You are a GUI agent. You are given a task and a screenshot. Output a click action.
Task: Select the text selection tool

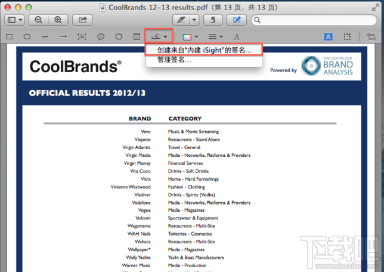coord(328,37)
